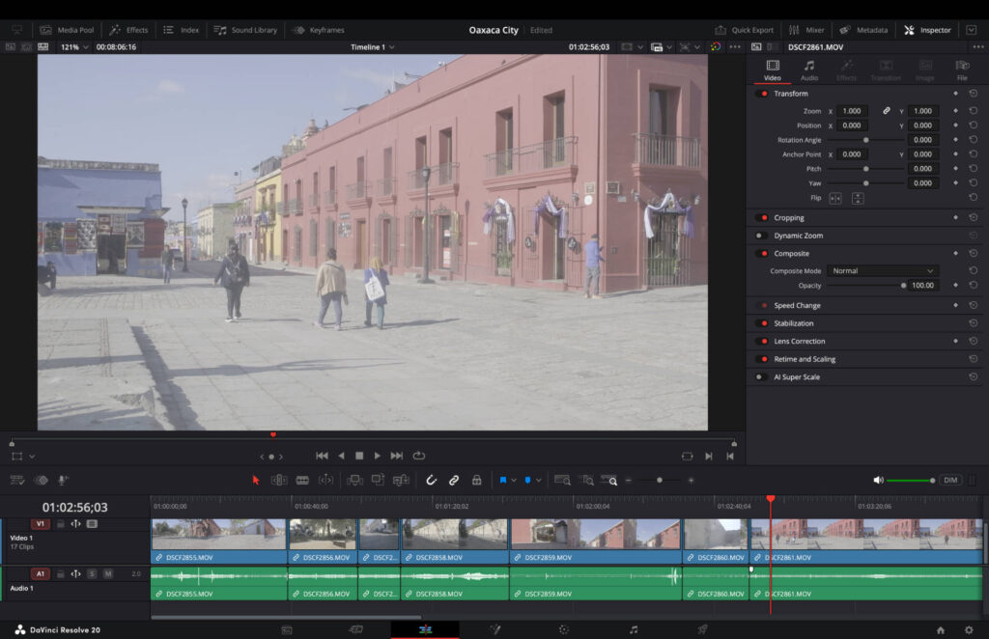This screenshot has height=639, width=989.
Task: Open the Fairlight page music note icon
Action: point(634,629)
